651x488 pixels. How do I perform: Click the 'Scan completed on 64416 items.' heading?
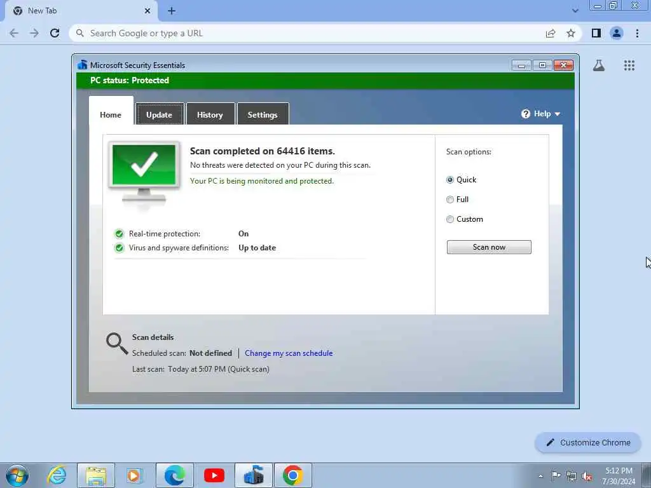click(x=263, y=151)
